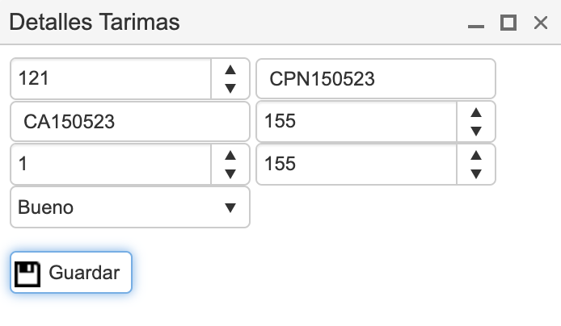
Task: Increment the lower 155 spinner value
Action: point(476,155)
